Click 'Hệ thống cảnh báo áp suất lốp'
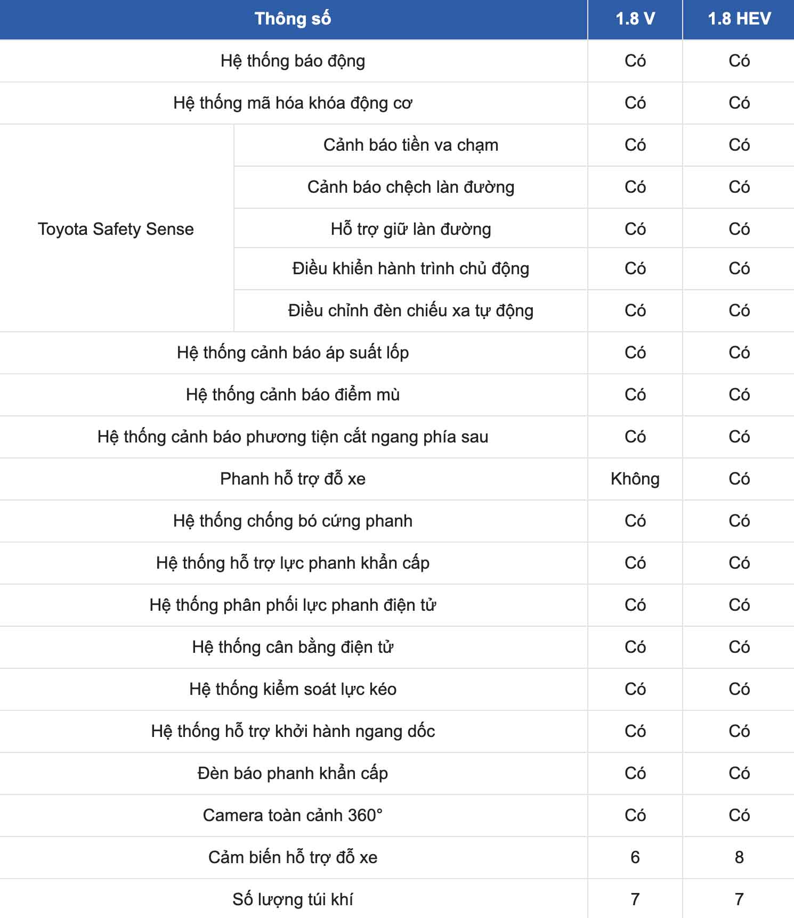 pyautogui.click(x=293, y=353)
